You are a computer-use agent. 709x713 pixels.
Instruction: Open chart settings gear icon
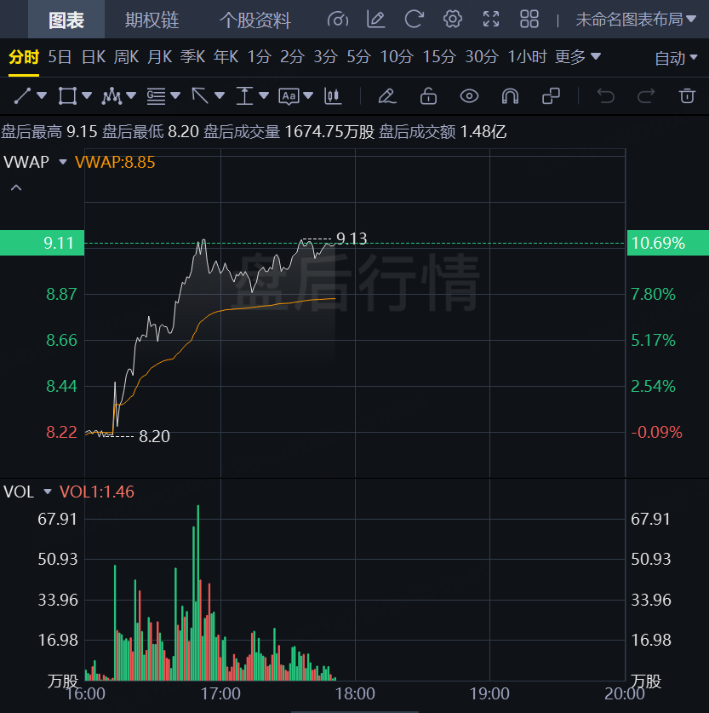pos(453,19)
